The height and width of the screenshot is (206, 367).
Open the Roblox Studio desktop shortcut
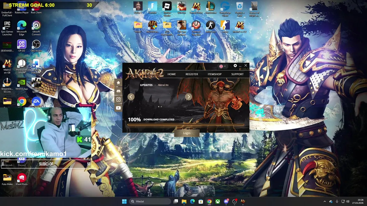[167, 9]
